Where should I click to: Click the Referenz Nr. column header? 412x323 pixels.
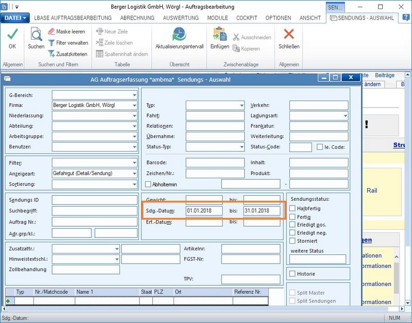(250, 292)
